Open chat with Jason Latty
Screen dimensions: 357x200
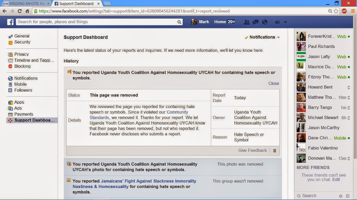point(324,57)
